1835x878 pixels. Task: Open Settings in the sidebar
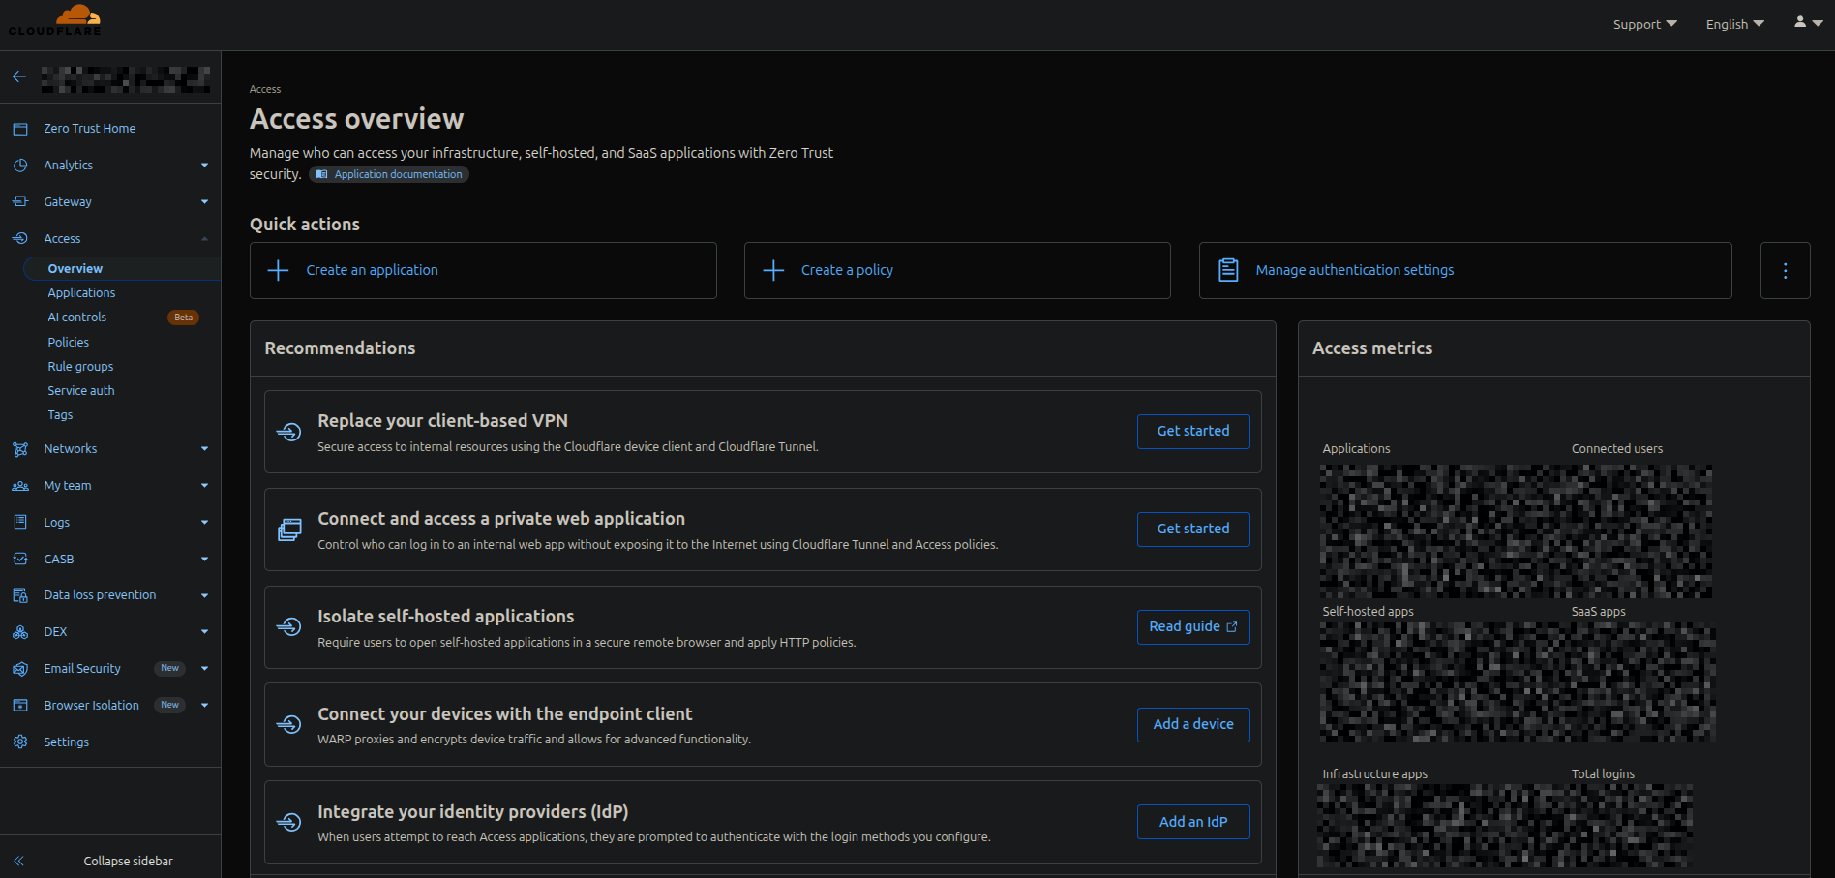pos(66,742)
